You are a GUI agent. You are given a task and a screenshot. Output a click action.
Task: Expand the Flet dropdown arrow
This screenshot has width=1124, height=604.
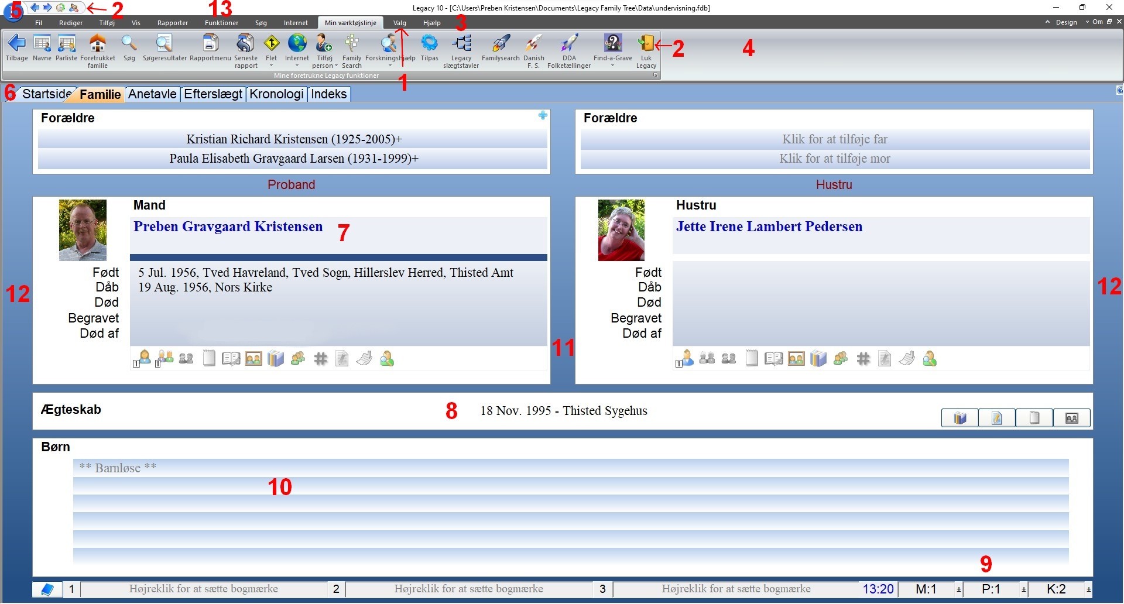(271, 66)
